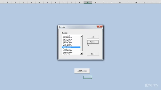This screenshot has height=90, width=161.
Task: Select column T header
Action: (x=112, y=2)
